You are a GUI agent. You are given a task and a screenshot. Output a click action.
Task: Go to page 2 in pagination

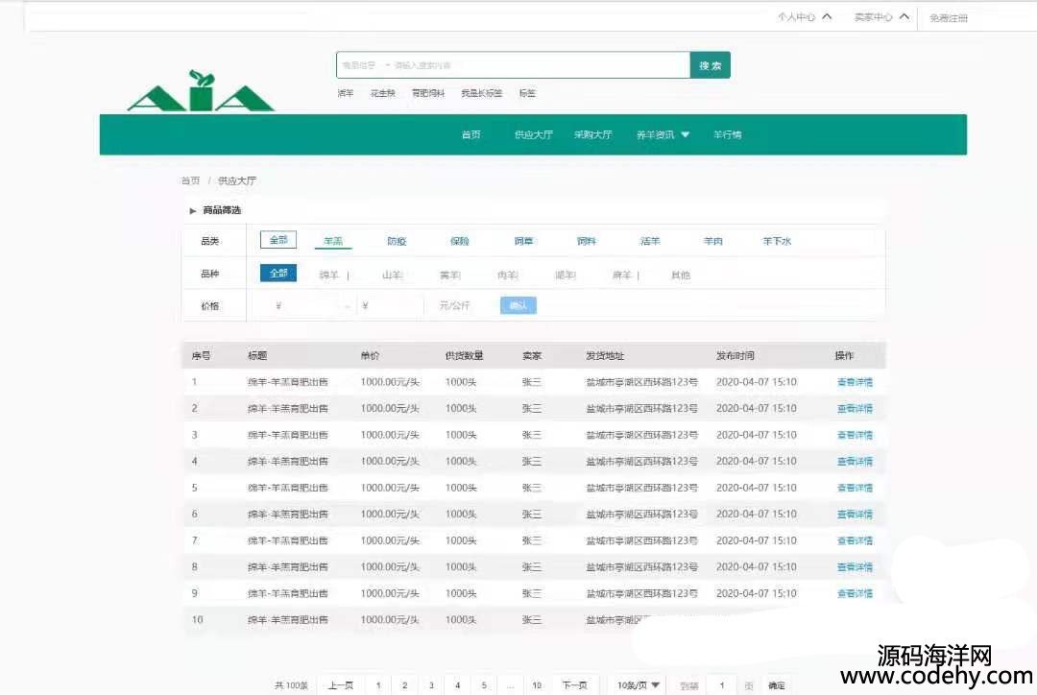[405, 685]
